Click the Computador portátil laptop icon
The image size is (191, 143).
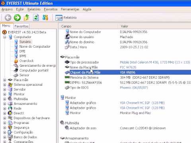coord(16,70)
